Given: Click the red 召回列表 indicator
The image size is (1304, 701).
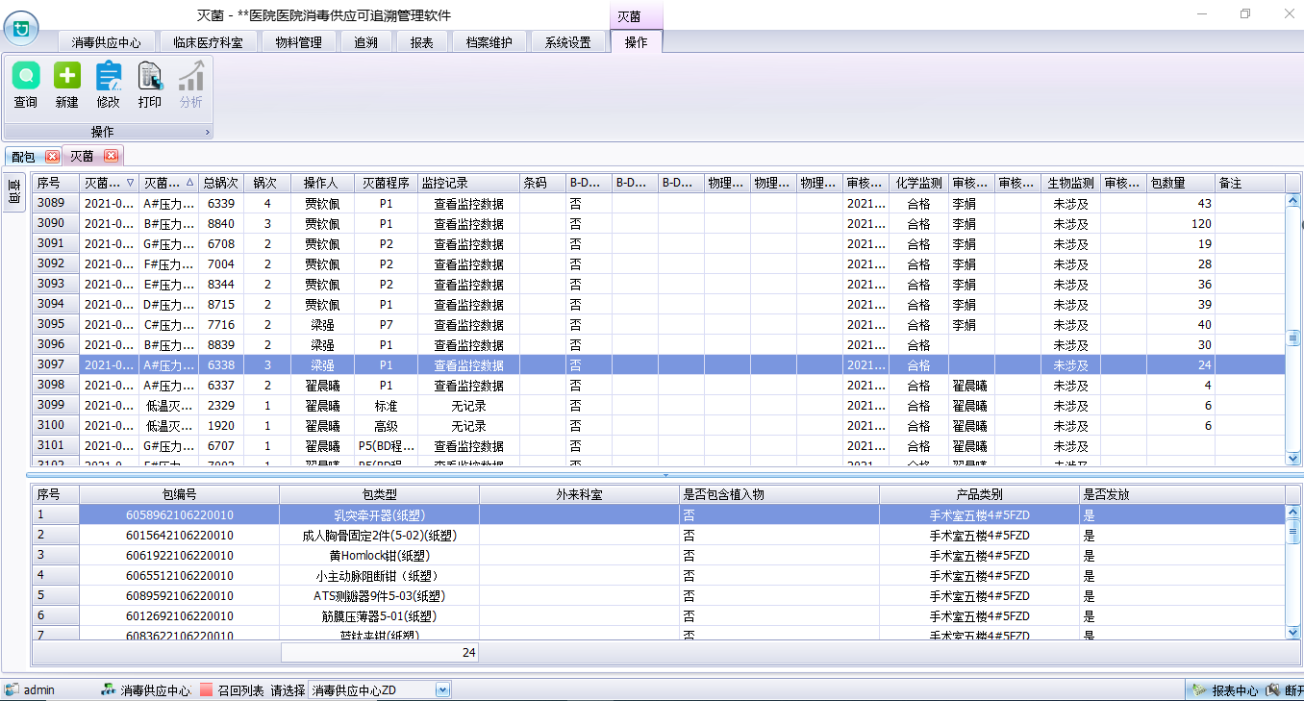Looking at the screenshot, I should [x=206, y=689].
